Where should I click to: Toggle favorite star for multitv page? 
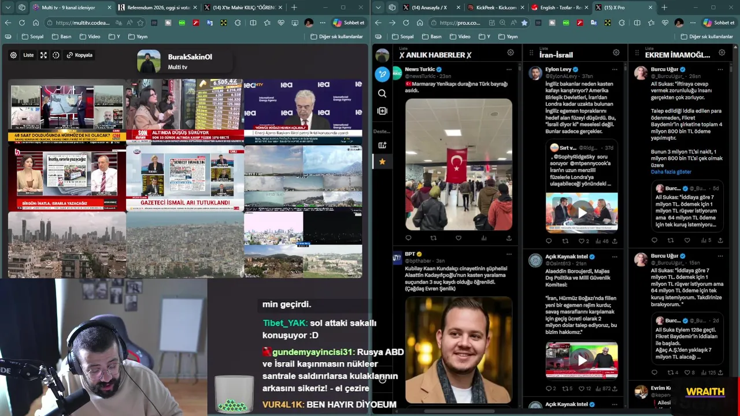tap(140, 23)
